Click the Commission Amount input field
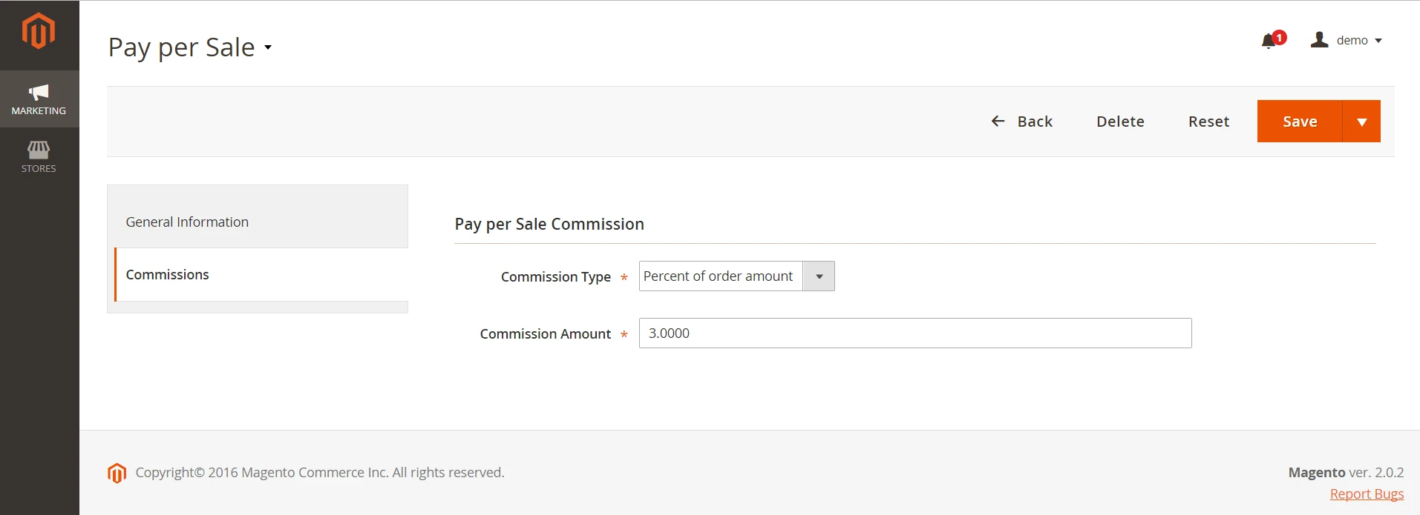 click(914, 333)
